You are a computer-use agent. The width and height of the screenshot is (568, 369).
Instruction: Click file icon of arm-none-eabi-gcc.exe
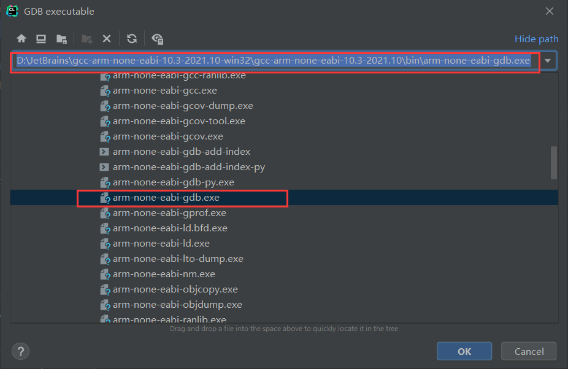pyautogui.click(x=105, y=91)
